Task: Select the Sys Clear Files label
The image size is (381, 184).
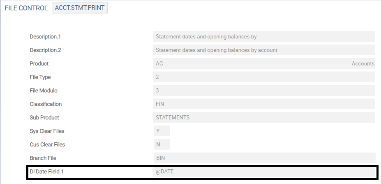Action: [47, 131]
